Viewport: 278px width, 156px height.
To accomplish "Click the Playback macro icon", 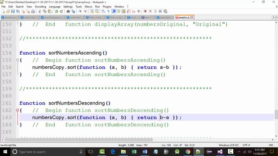I will tap(156, 11).
